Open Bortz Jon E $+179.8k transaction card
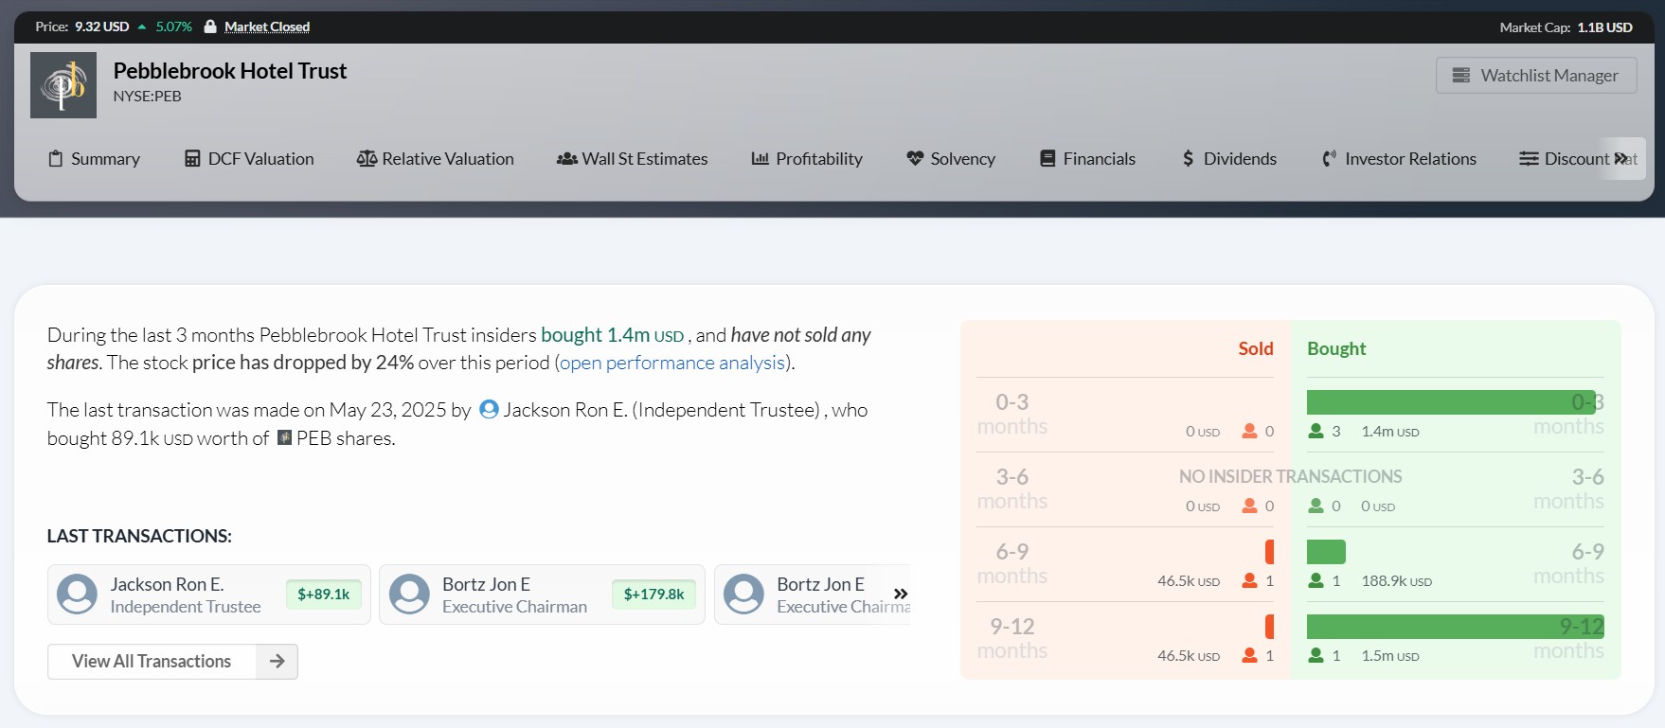Viewport: 1665px width, 728px height. pos(542,595)
